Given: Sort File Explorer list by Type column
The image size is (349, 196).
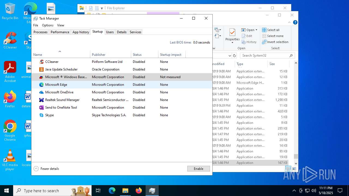Looking at the screenshot, I should tap(251, 64).
